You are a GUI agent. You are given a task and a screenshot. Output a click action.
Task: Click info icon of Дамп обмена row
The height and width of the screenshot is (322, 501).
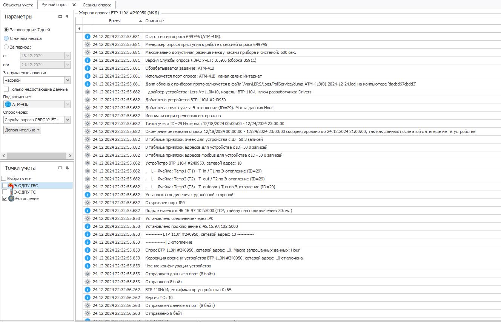click(x=88, y=84)
